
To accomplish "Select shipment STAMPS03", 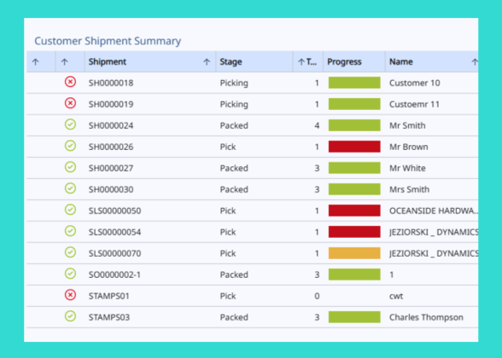I will tap(109, 317).
